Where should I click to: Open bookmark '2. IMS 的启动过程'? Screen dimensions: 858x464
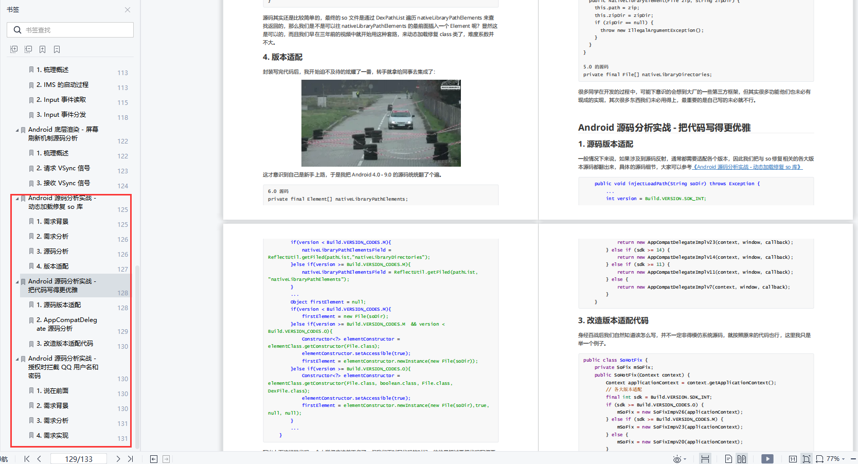(62, 85)
